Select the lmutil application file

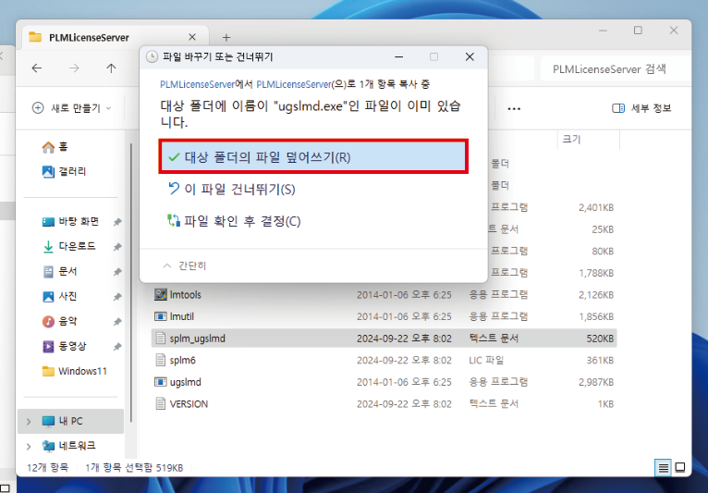(385, 316)
